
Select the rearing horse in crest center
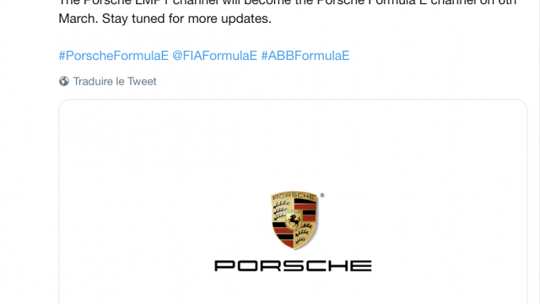(x=294, y=220)
